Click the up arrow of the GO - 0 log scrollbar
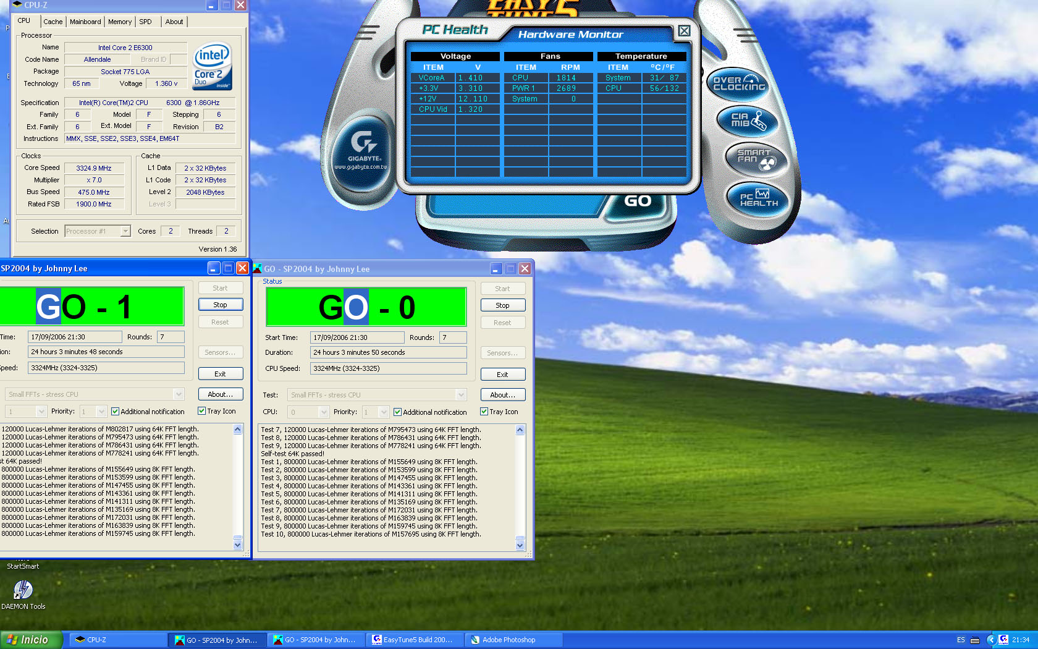Image resolution: width=1038 pixels, height=649 pixels. (x=520, y=430)
